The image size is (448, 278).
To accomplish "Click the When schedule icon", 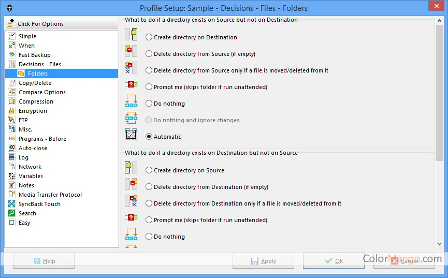I will tap(12, 46).
